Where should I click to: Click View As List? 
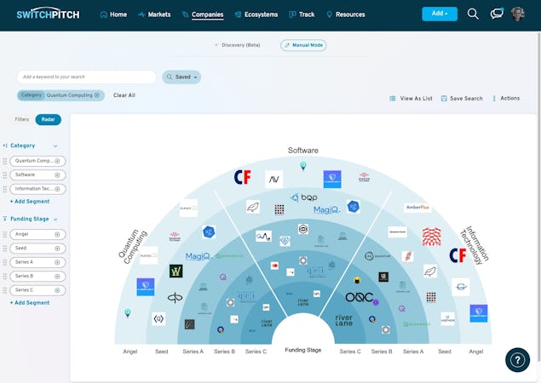tap(411, 98)
